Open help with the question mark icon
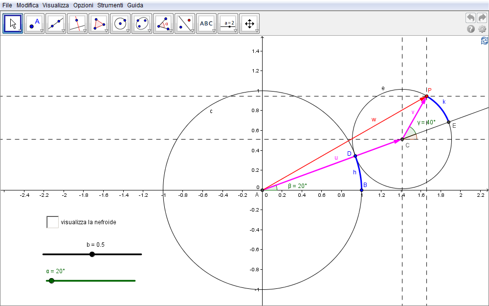This screenshot has width=489, height=306. click(x=471, y=29)
